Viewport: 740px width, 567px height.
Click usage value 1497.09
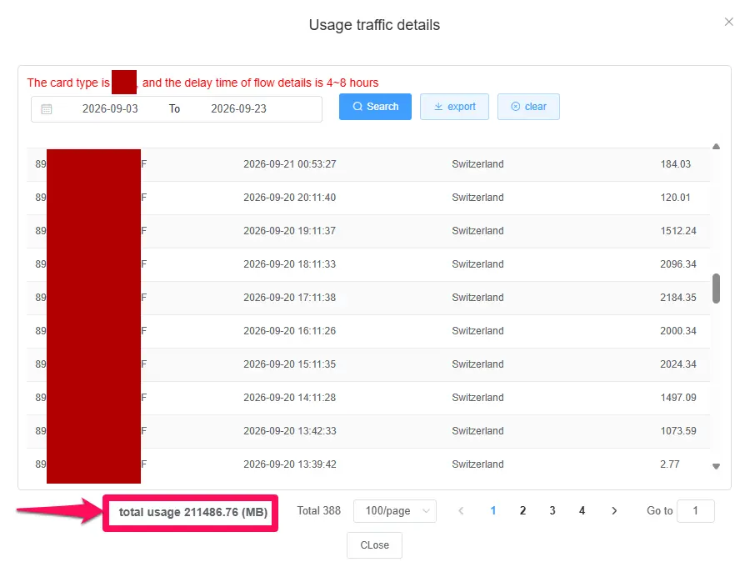pyautogui.click(x=678, y=398)
